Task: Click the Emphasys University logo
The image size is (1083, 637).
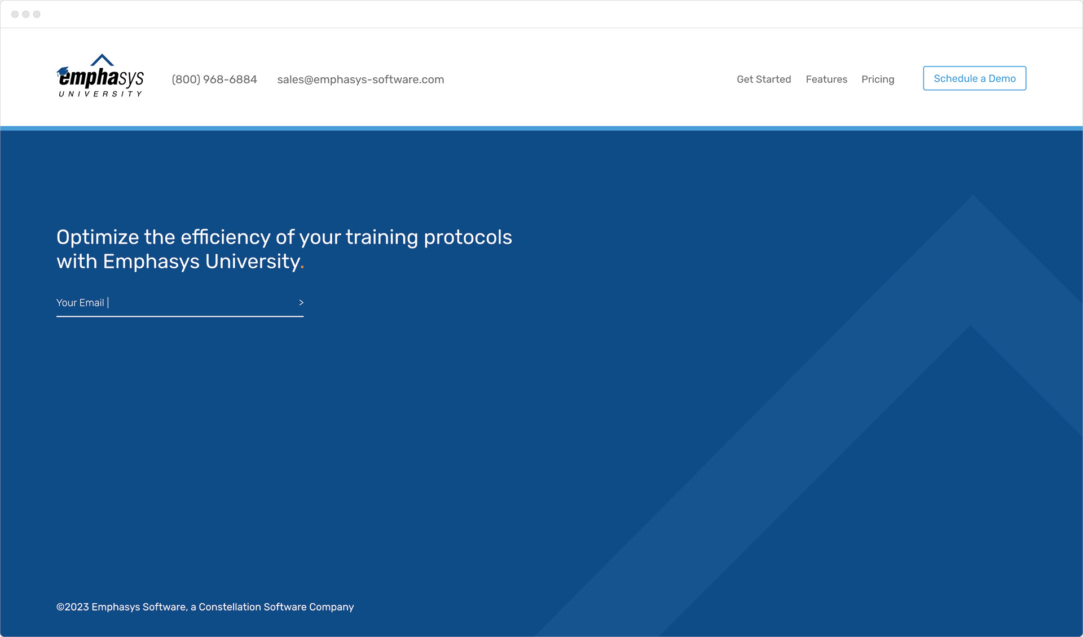Action: [x=100, y=76]
